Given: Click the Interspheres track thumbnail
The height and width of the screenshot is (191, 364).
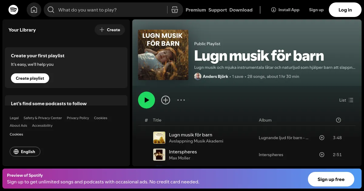Looking at the screenshot, I should pyautogui.click(x=159, y=155).
